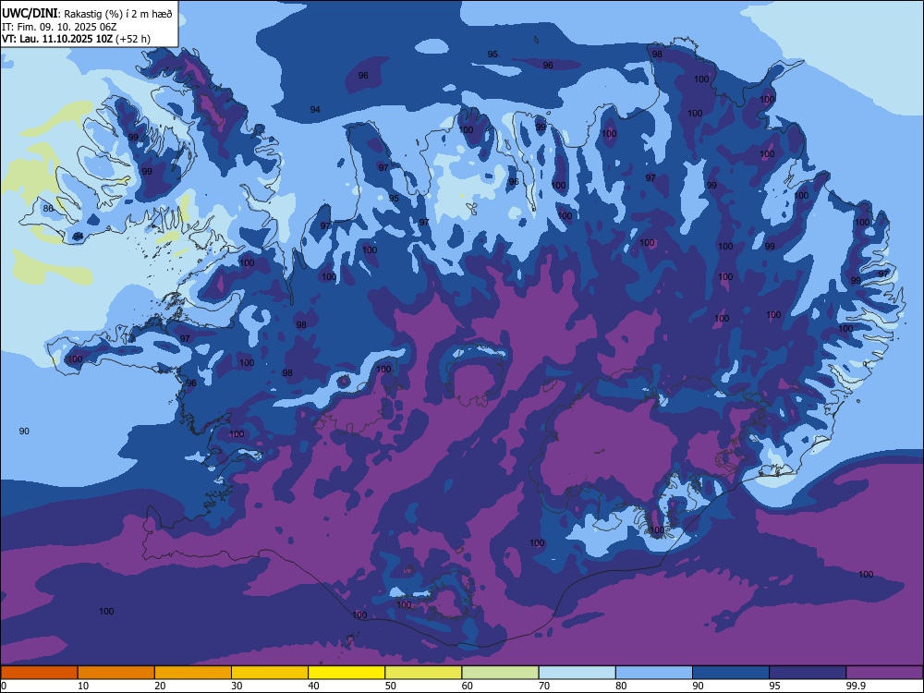Pick the pale yellow 50–60 legend swatch
Screen dimensions: 924x693
click(x=424, y=673)
